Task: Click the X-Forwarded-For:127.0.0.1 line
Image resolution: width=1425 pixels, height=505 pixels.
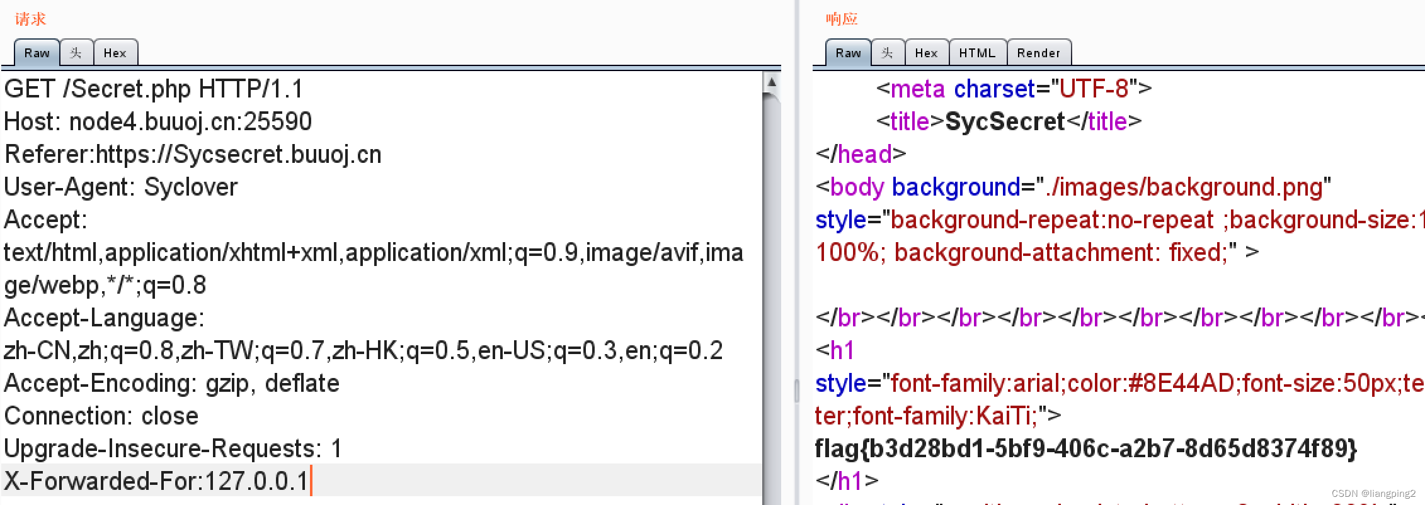Action: (156, 481)
